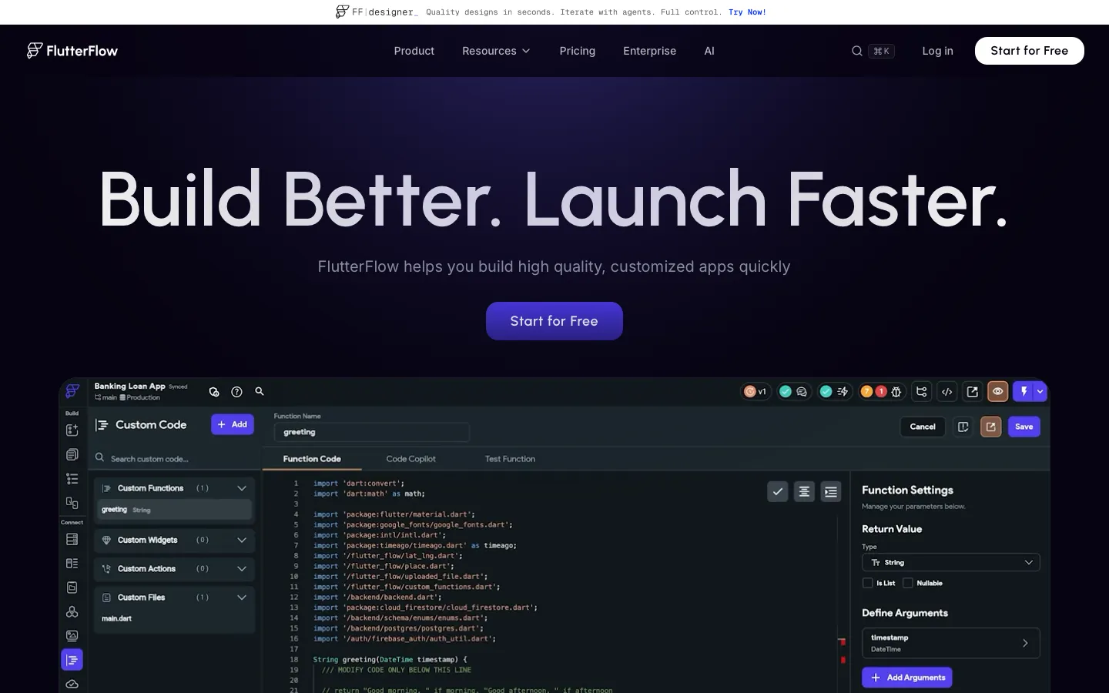Open the Pages icon in the Build sidebar
This screenshot has height=693, width=1109.
pos(72,454)
